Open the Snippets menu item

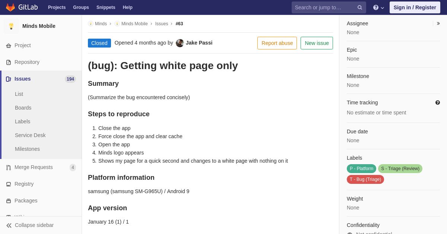point(106,7)
